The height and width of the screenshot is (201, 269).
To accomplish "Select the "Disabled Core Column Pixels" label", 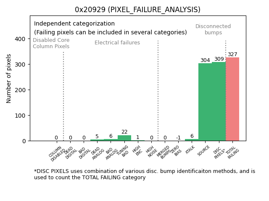I will [51, 43].
